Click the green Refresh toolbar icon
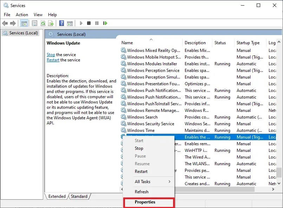The height and width of the screenshot is (208, 283). click(x=43, y=23)
